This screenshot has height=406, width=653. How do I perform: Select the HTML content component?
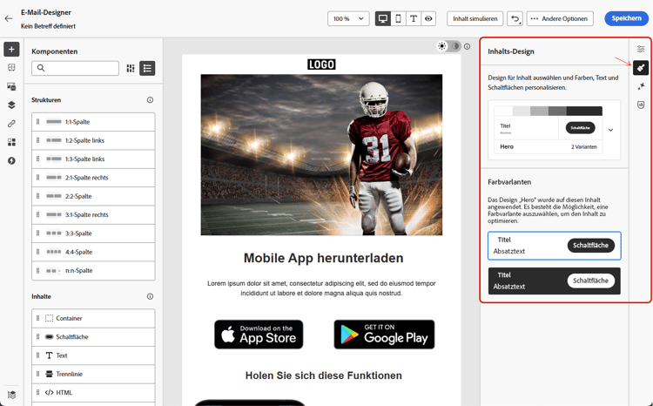93,393
